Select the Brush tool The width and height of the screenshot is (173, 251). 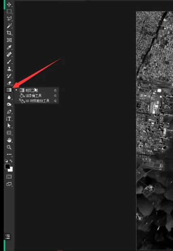coord(9,62)
